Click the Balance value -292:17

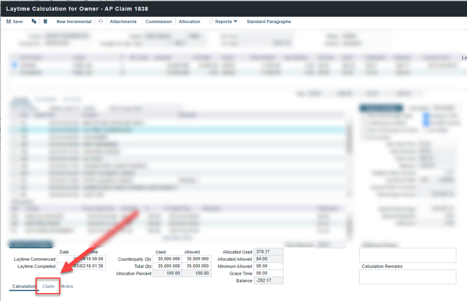pos(268,280)
